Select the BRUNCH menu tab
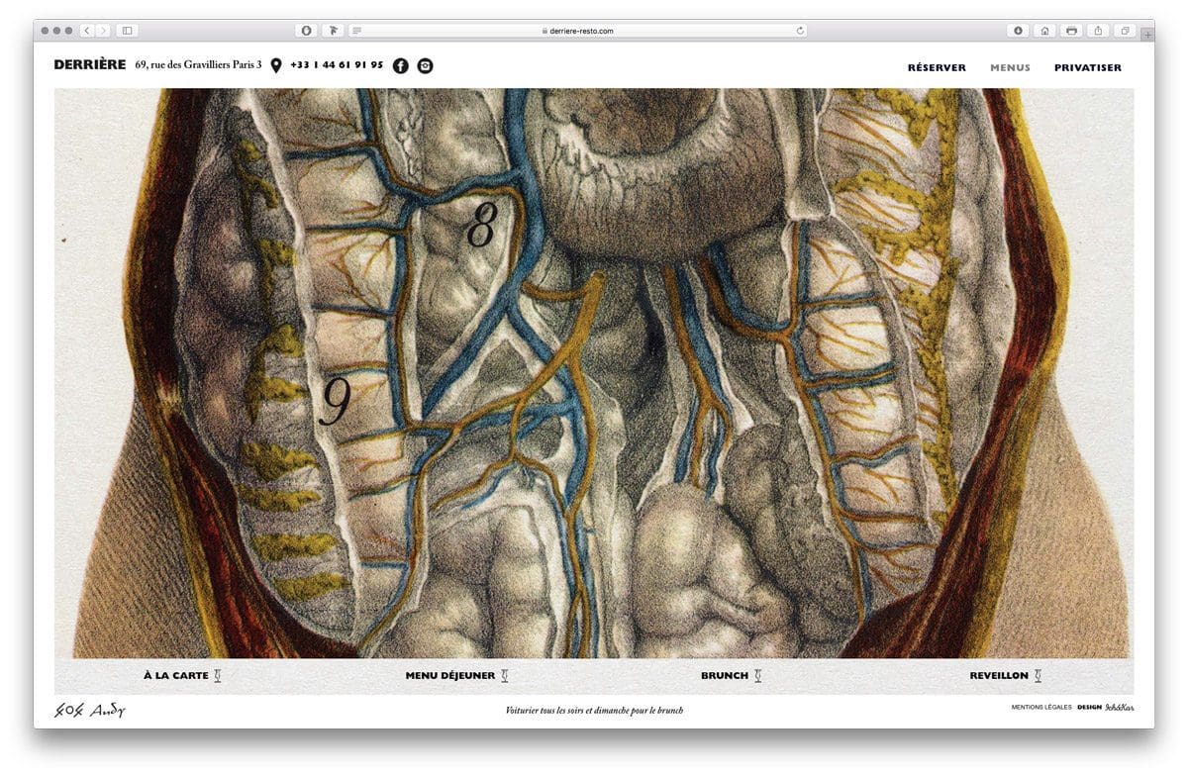Viewport: 1188px width, 776px height. click(725, 676)
